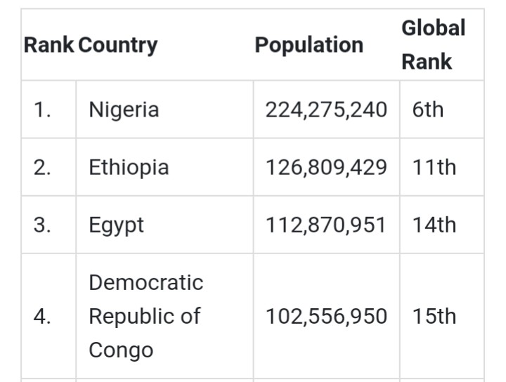
Task: Click rank number 4. cell
Action: [43, 316]
